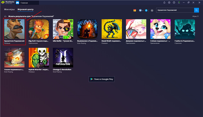Open Dead Shell game thumbnail

[112, 29]
